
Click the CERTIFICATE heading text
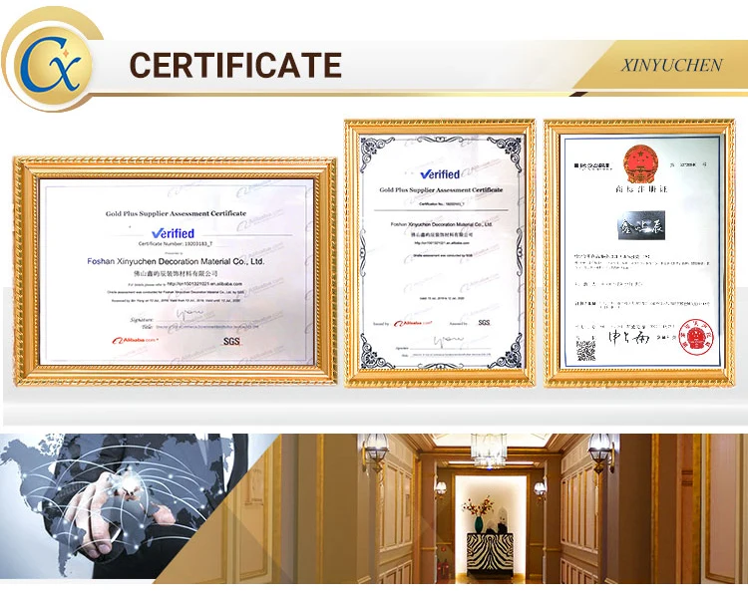point(235,66)
